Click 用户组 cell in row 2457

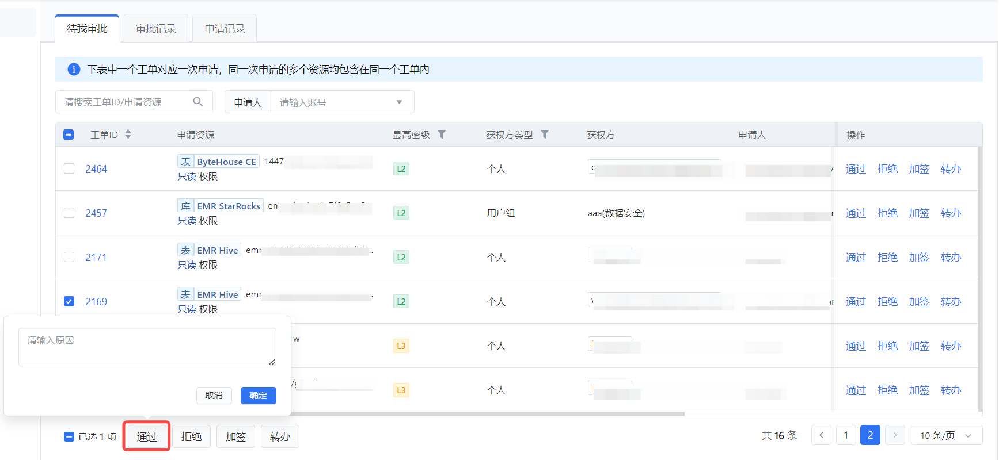(x=501, y=213)
